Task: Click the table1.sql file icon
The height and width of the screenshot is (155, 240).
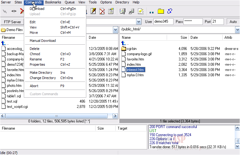Action: tap(3, 96)
